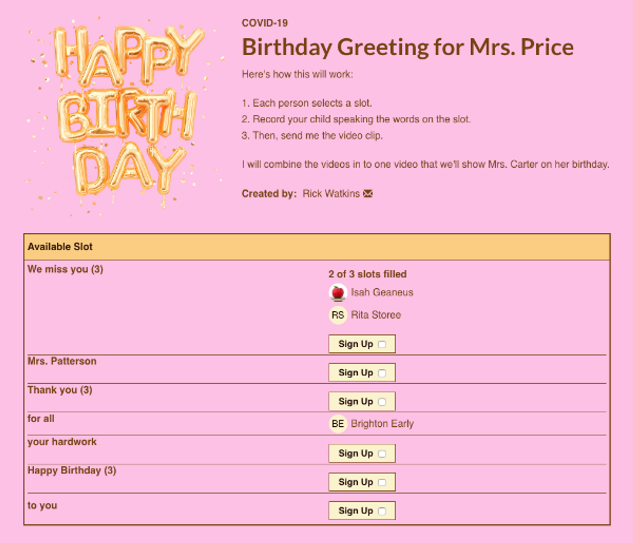The image size is (633, 543).
Task: Click the RS avatar for Rita Storee
Action: point(338,315)
